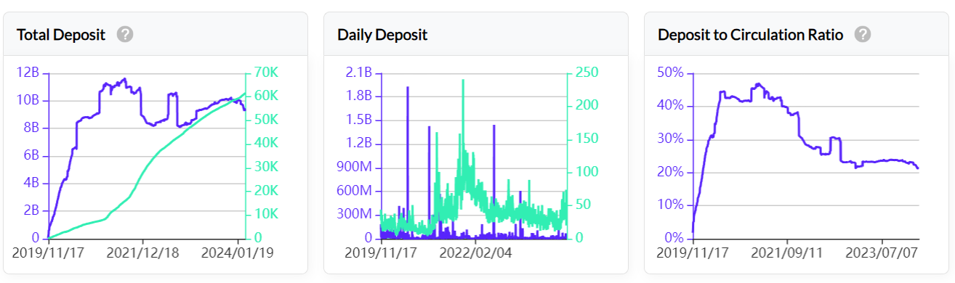Click the 70K label on the green axis
The height and width of the screenshot is (283, 955).
[267, 73]
